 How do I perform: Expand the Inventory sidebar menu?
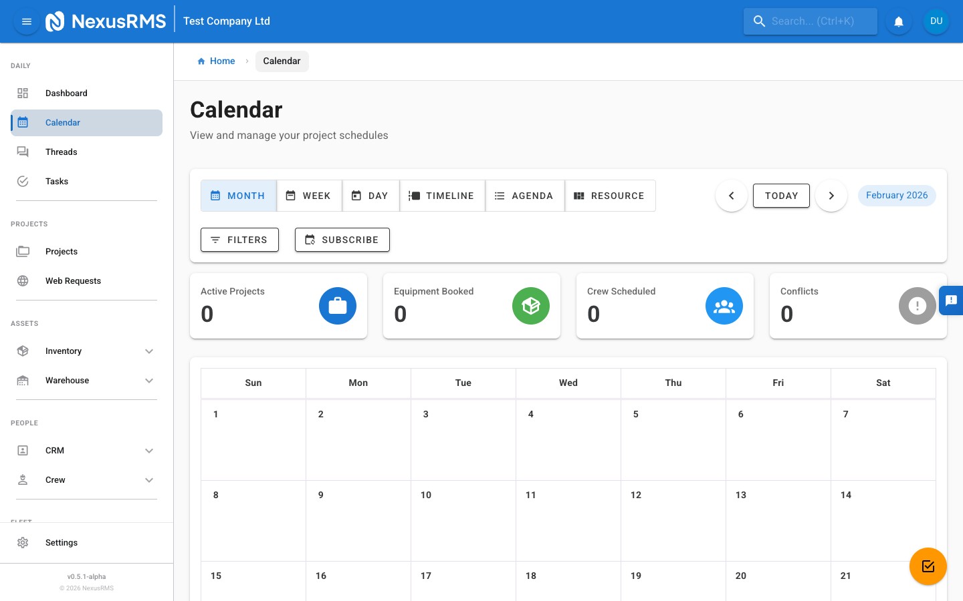point(64,351)
